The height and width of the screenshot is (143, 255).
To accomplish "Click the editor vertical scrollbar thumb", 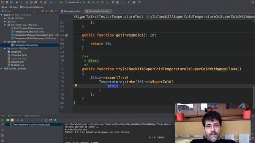I will 254,97.
